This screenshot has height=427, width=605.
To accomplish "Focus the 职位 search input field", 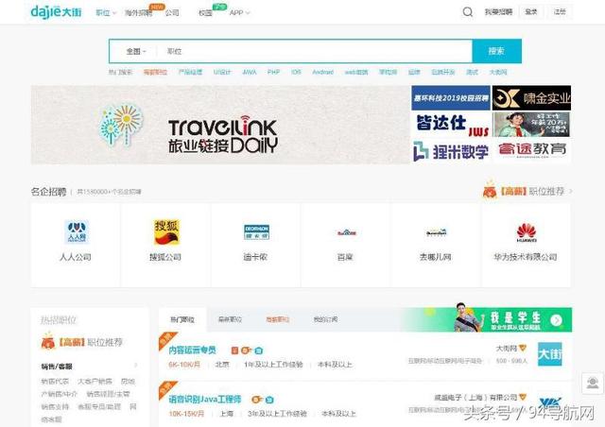I will click(x=315, y=51).
